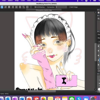Screen dimensions: 100x100
Task: Toggle visibility of the third layer row
Action: (x=98, y=55)
